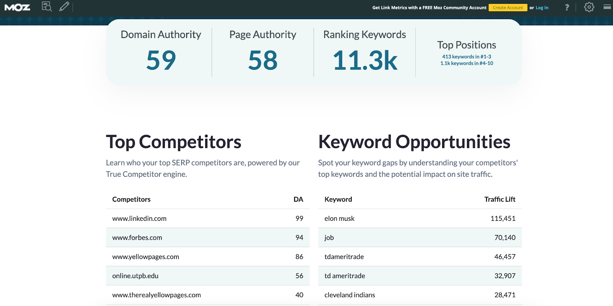
Task: Click the Top Positions heading
Action: point(467,45)
